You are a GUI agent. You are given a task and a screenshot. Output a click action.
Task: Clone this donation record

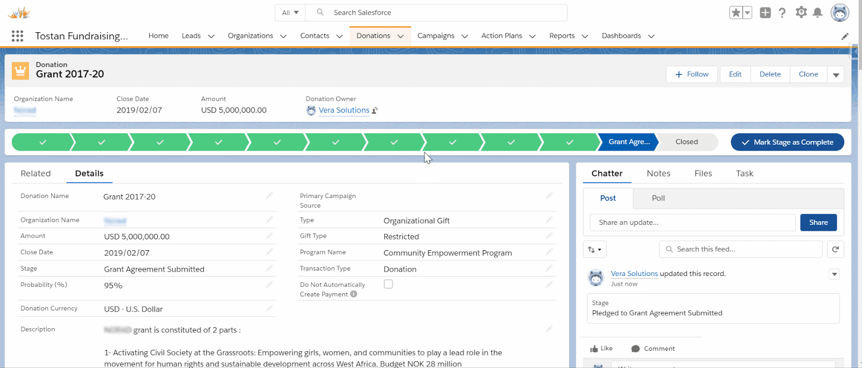808,74
